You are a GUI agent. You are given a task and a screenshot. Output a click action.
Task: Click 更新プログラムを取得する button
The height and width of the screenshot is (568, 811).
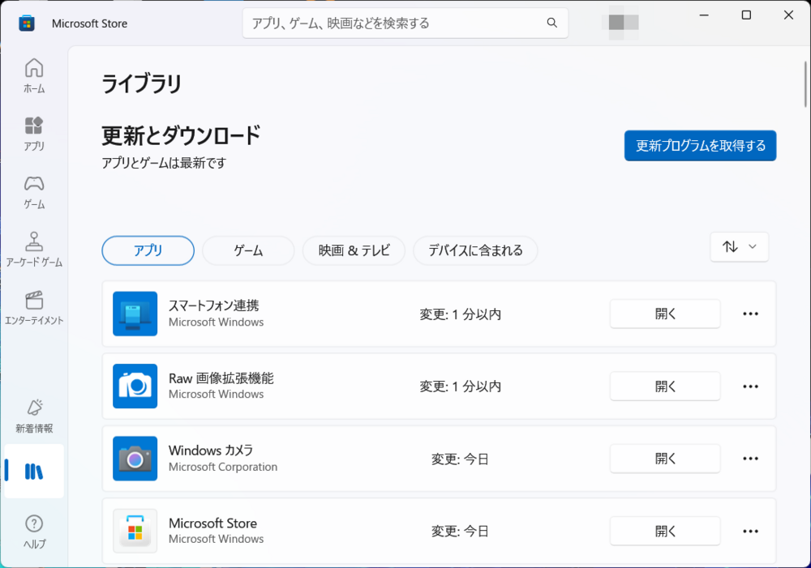coord(701,146)
